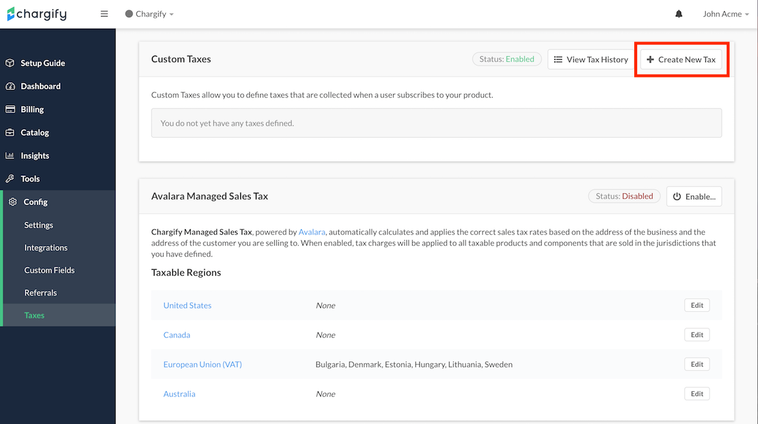This screenshot has height=424, width=758.
Task: Select Custom Fields under Config
Action: pos(49,270)
